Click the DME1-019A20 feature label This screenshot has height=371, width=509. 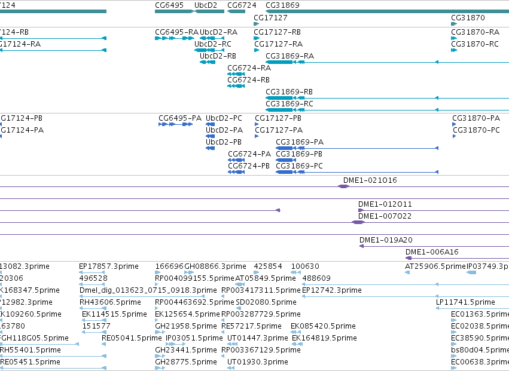(x=386, y=241)
